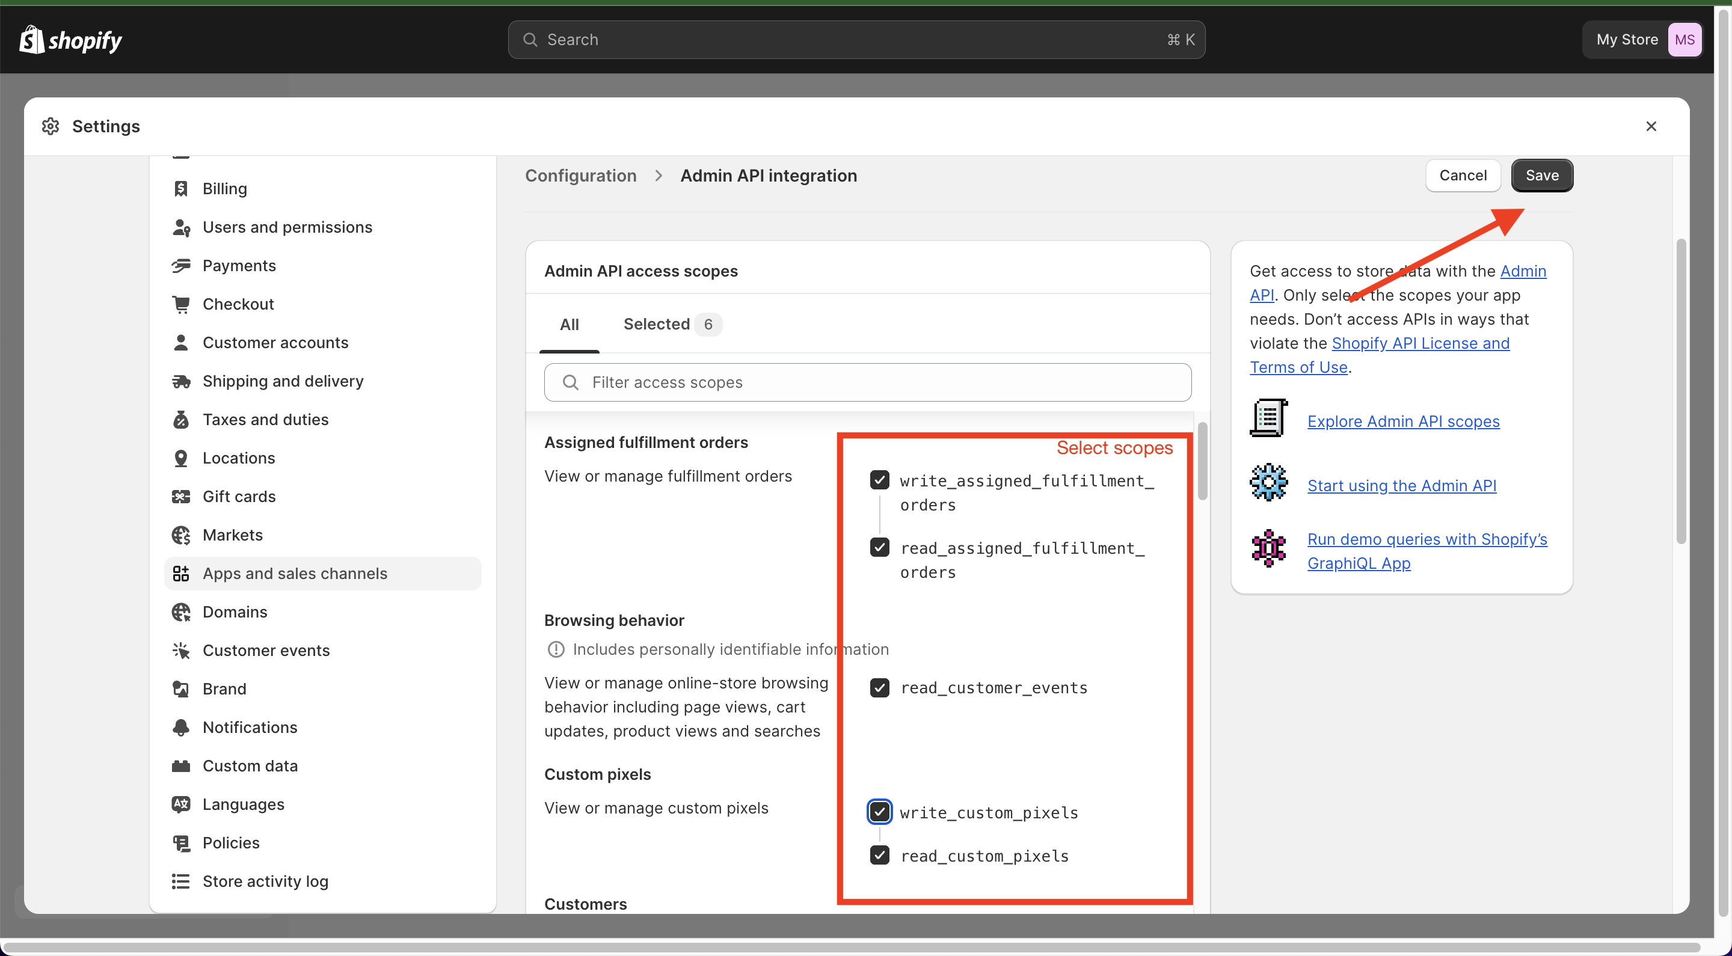
Task: Open Store activity log
Action: 323,881
